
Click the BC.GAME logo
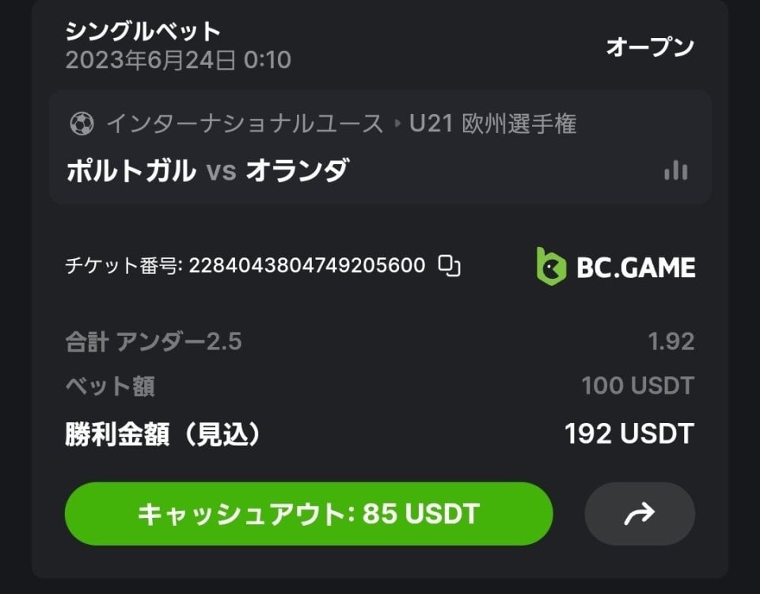click(615, 267)
